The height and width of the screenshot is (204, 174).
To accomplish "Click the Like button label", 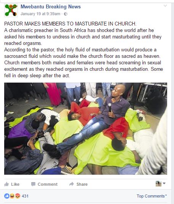I will tap(15, 184).
